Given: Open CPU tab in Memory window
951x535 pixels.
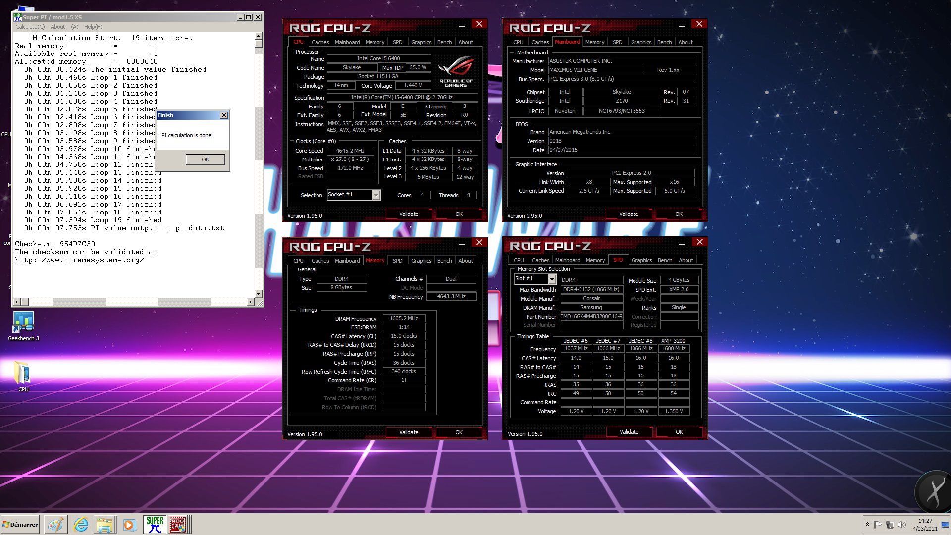Looking at the screenshot, I should [x=298, y=261].
